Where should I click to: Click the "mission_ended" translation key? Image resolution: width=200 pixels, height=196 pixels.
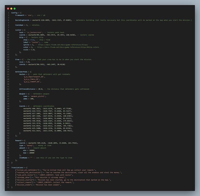(24, 185)
